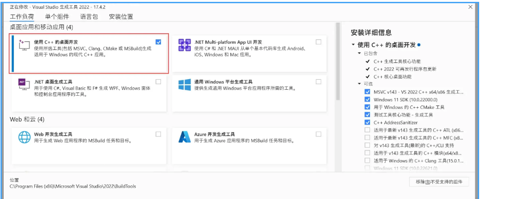
Task: Uncheck the 使用 C++ 的桌面开发 workload
Action: pos(158,42)
